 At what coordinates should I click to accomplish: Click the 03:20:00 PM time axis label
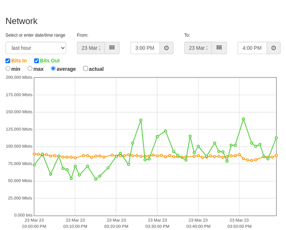[116, 227]
